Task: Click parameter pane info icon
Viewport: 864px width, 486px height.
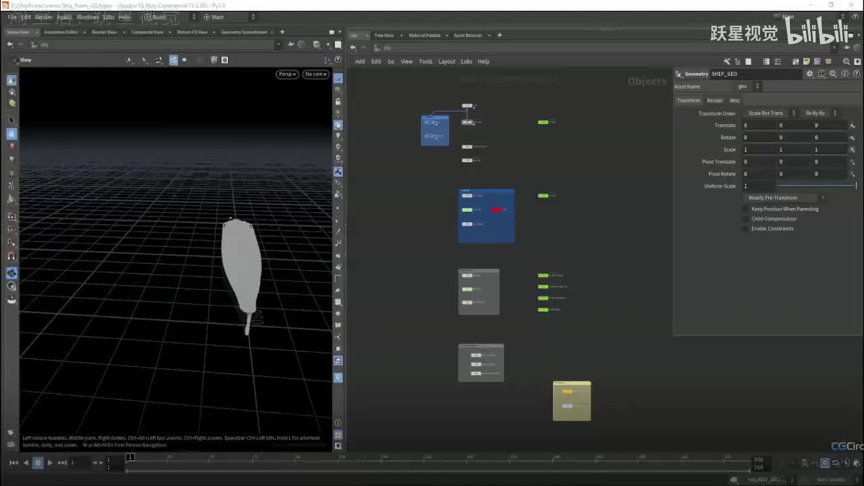Action: pos(844,74)
